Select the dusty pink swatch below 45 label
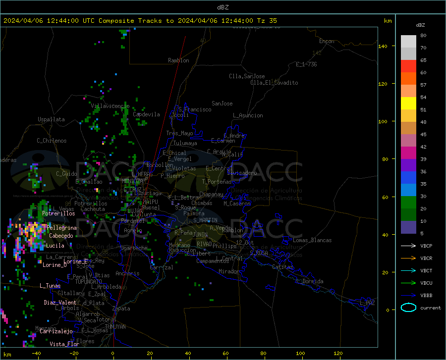Viewport: 446px width, 360px height. pos(408,140)
